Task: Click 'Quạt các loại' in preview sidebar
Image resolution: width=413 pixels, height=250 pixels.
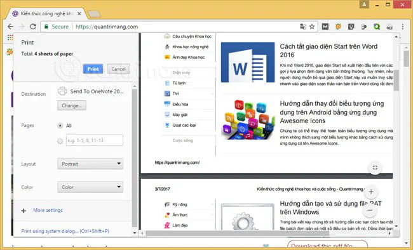Action: pos(184,125)
